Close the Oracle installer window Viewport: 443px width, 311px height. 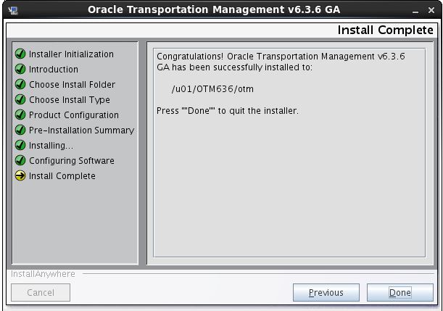coord(431,10)
